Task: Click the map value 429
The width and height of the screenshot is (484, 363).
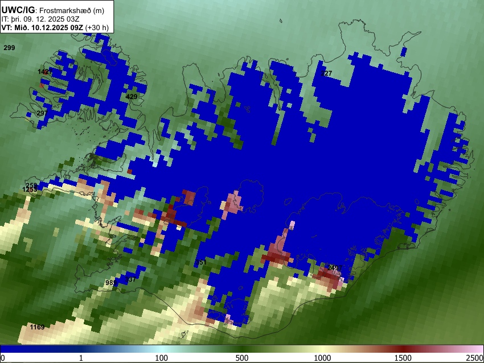Action: 132,97
